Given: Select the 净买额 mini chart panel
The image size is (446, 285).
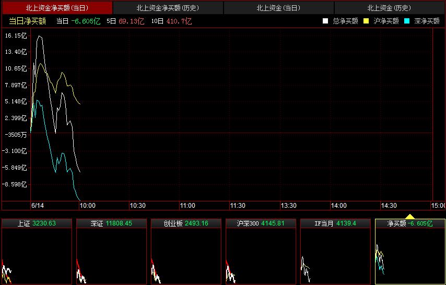Looking at the screenshot, I should tap(410, 252).
